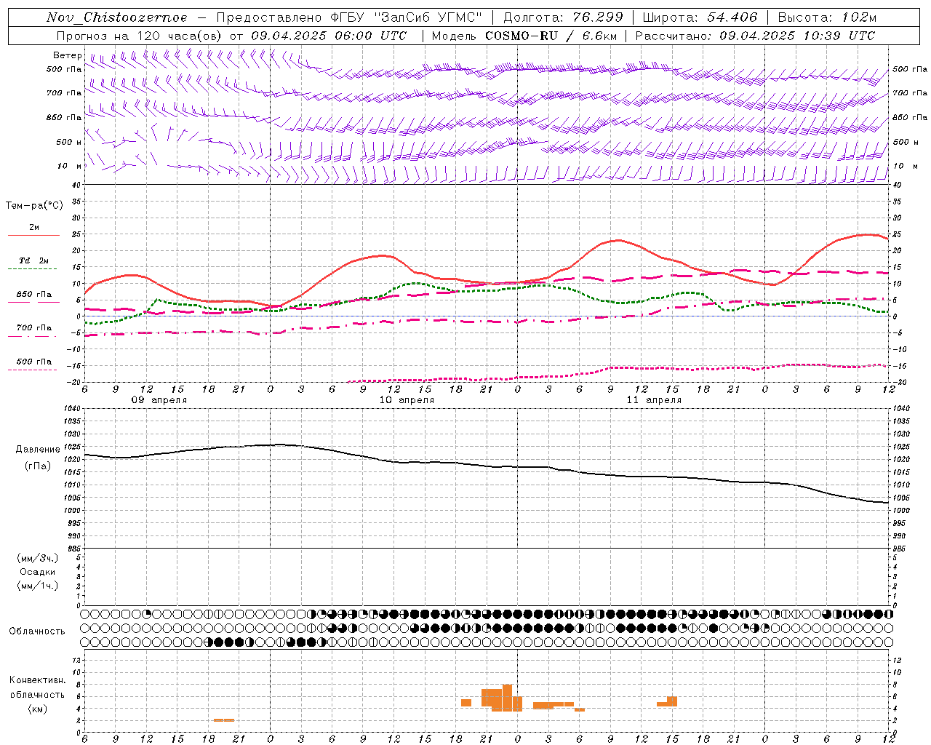Image resolution: width=931 pixels, height=745 pixels.
Task: Click the (мм/1ч.) precipitation unit label
Action: [38, 586]
